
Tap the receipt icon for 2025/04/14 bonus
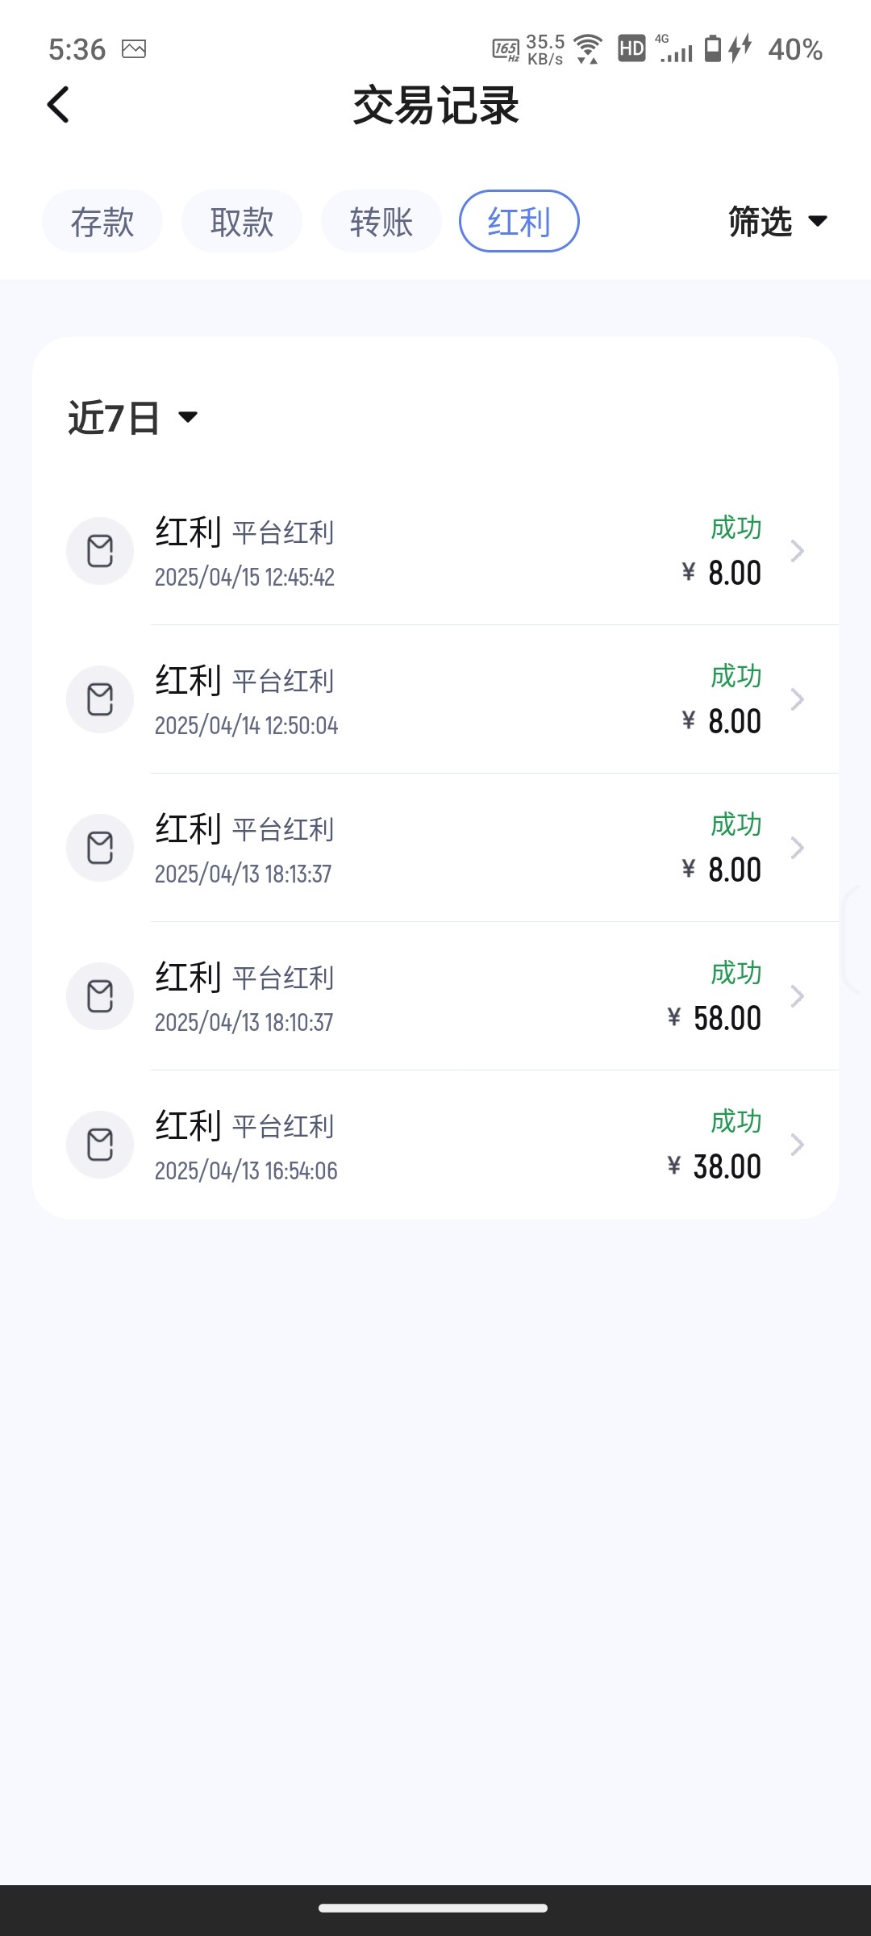coord(100,699)
